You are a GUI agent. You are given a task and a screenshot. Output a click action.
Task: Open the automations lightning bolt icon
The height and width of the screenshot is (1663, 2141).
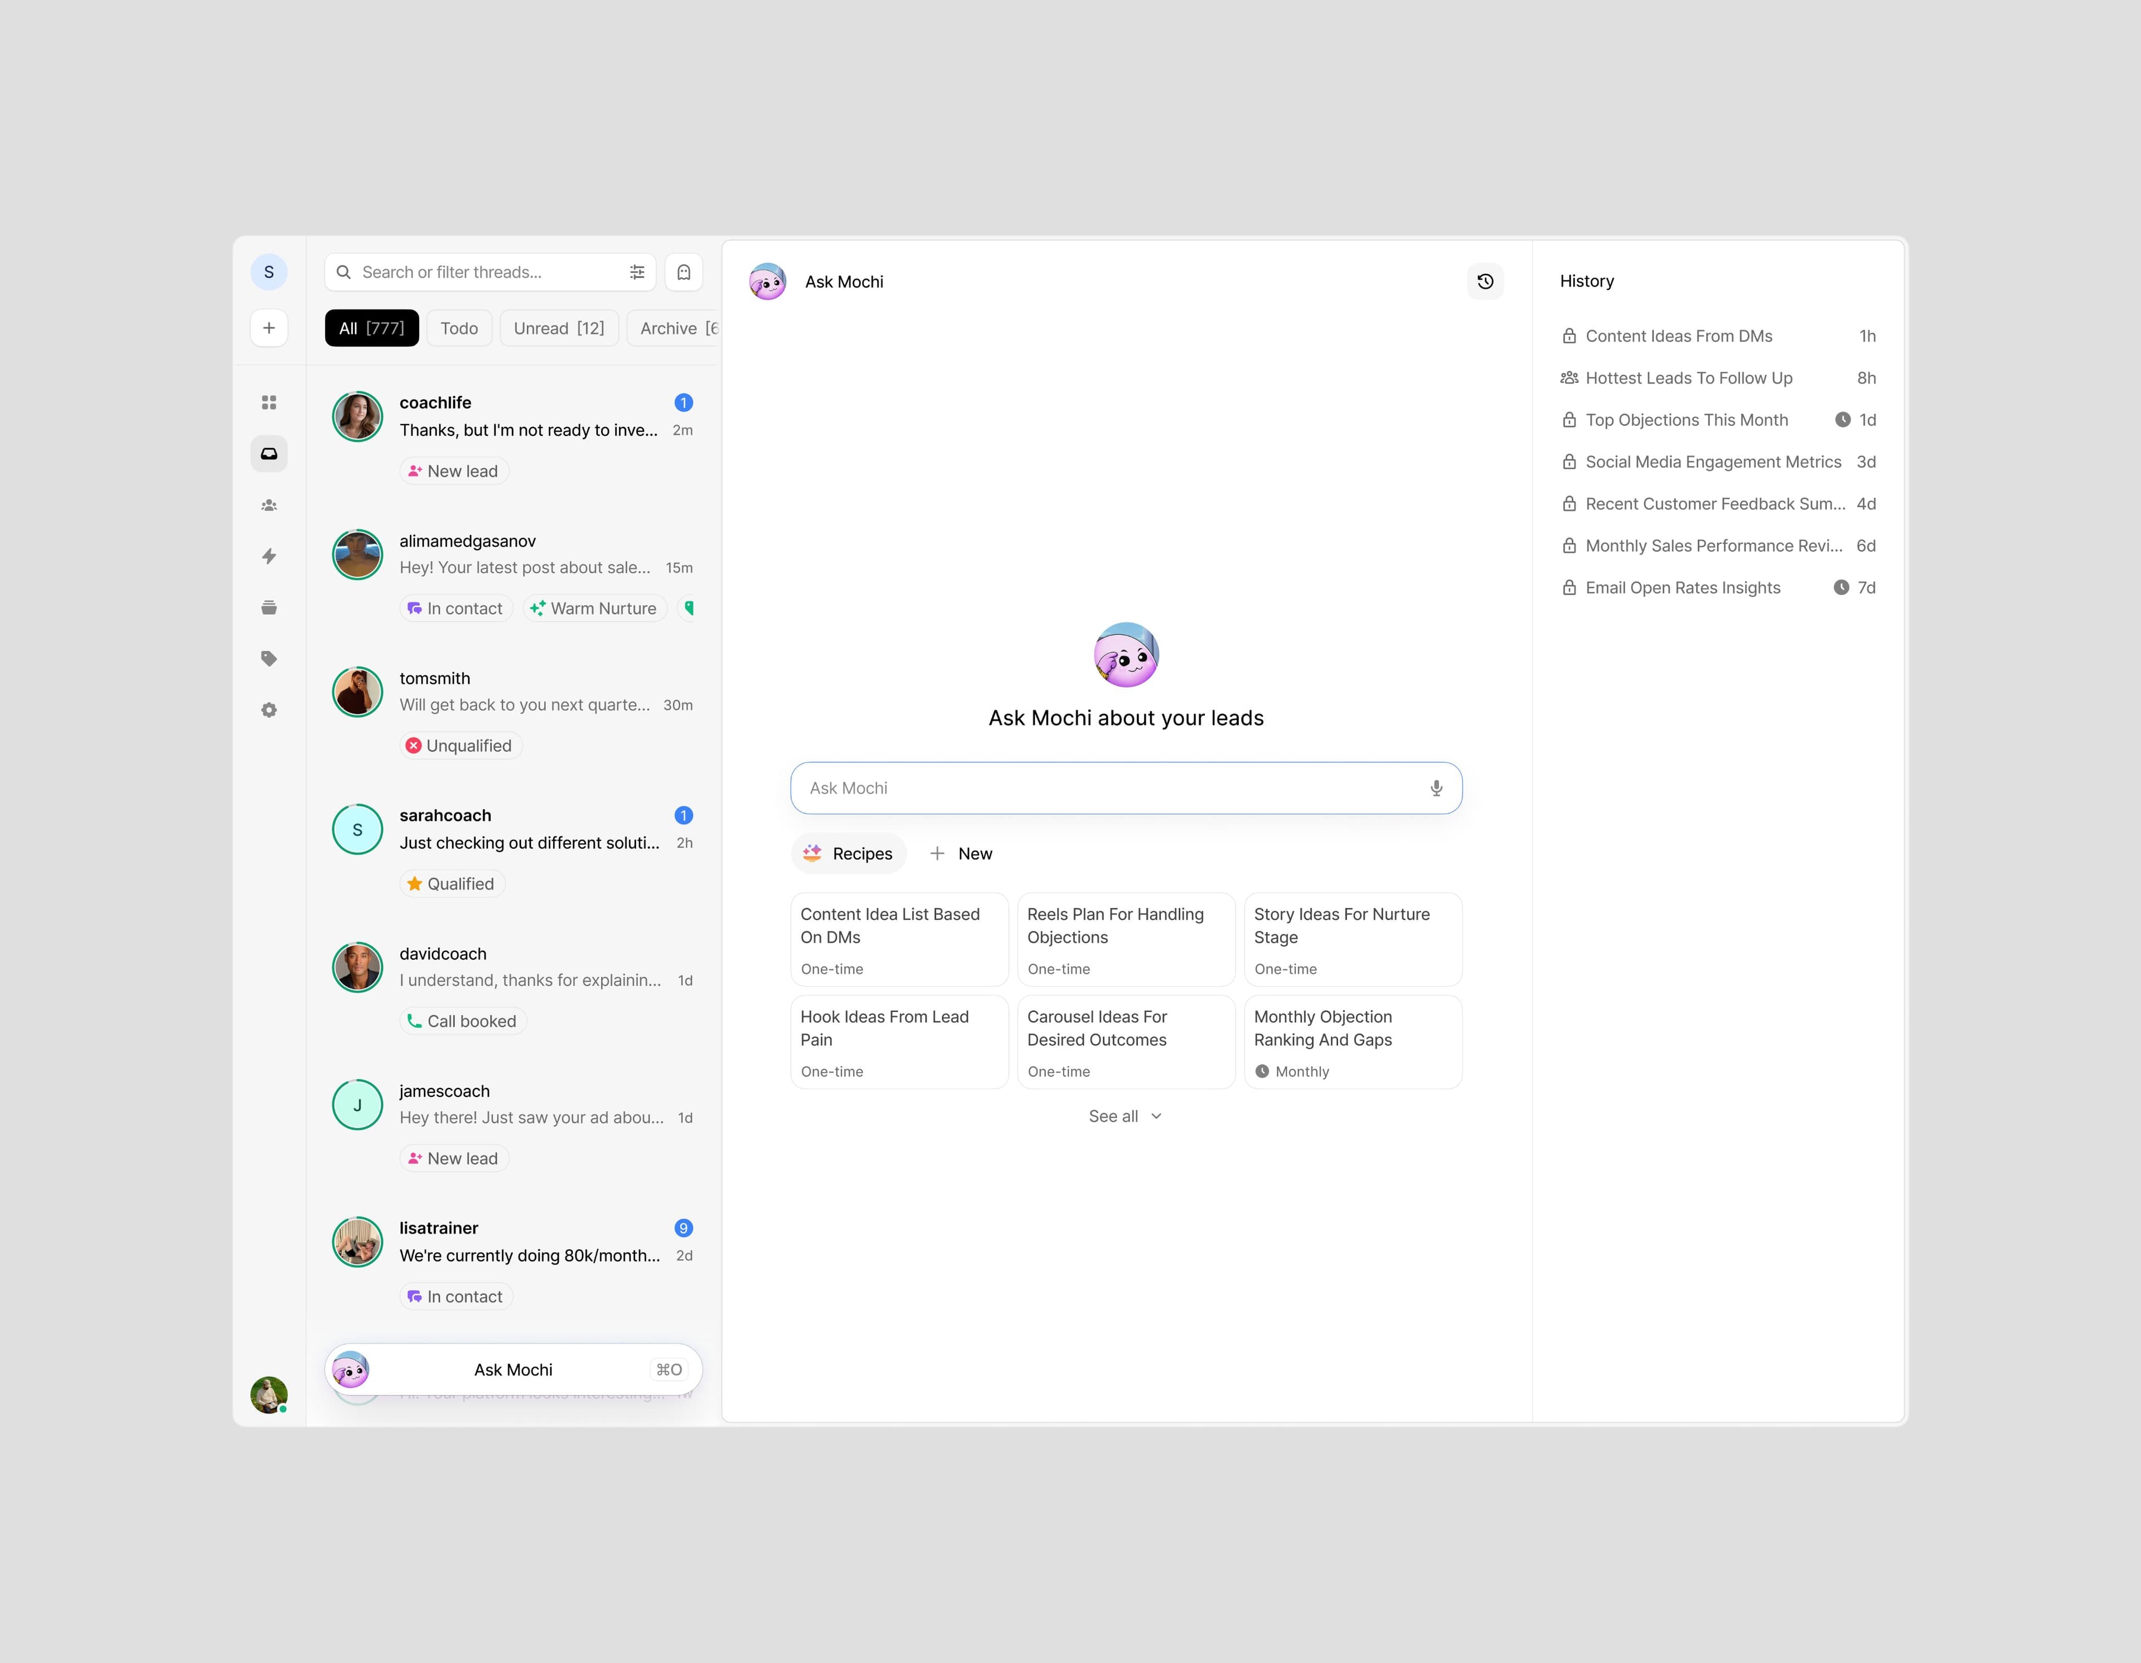[x=269, y=557]
